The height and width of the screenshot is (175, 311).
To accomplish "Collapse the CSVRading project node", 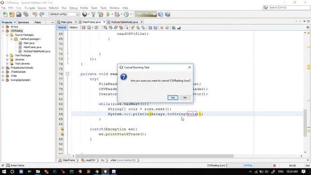I will click(3, 31).
